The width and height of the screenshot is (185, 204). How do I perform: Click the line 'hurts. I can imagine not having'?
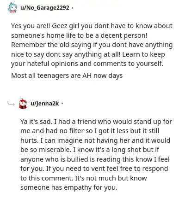click(95, 140)
